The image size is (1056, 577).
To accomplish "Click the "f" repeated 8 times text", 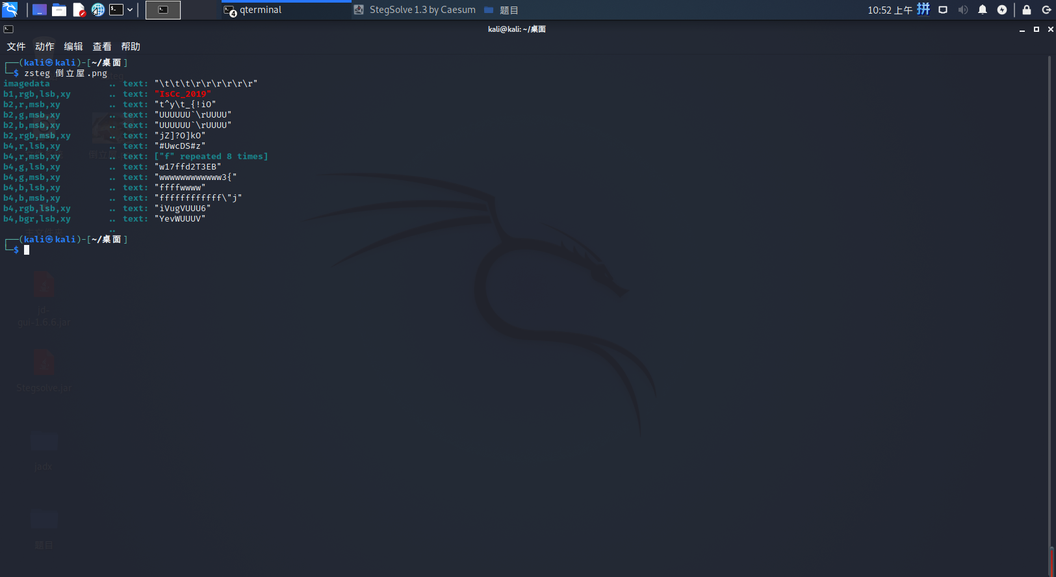I will [x=211, y=157].
